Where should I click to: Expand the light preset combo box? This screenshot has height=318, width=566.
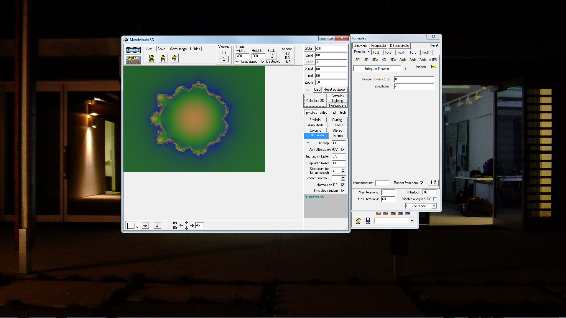[412, 221]
